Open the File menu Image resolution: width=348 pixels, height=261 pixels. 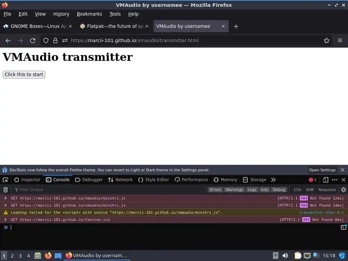[x=7, y=14]
